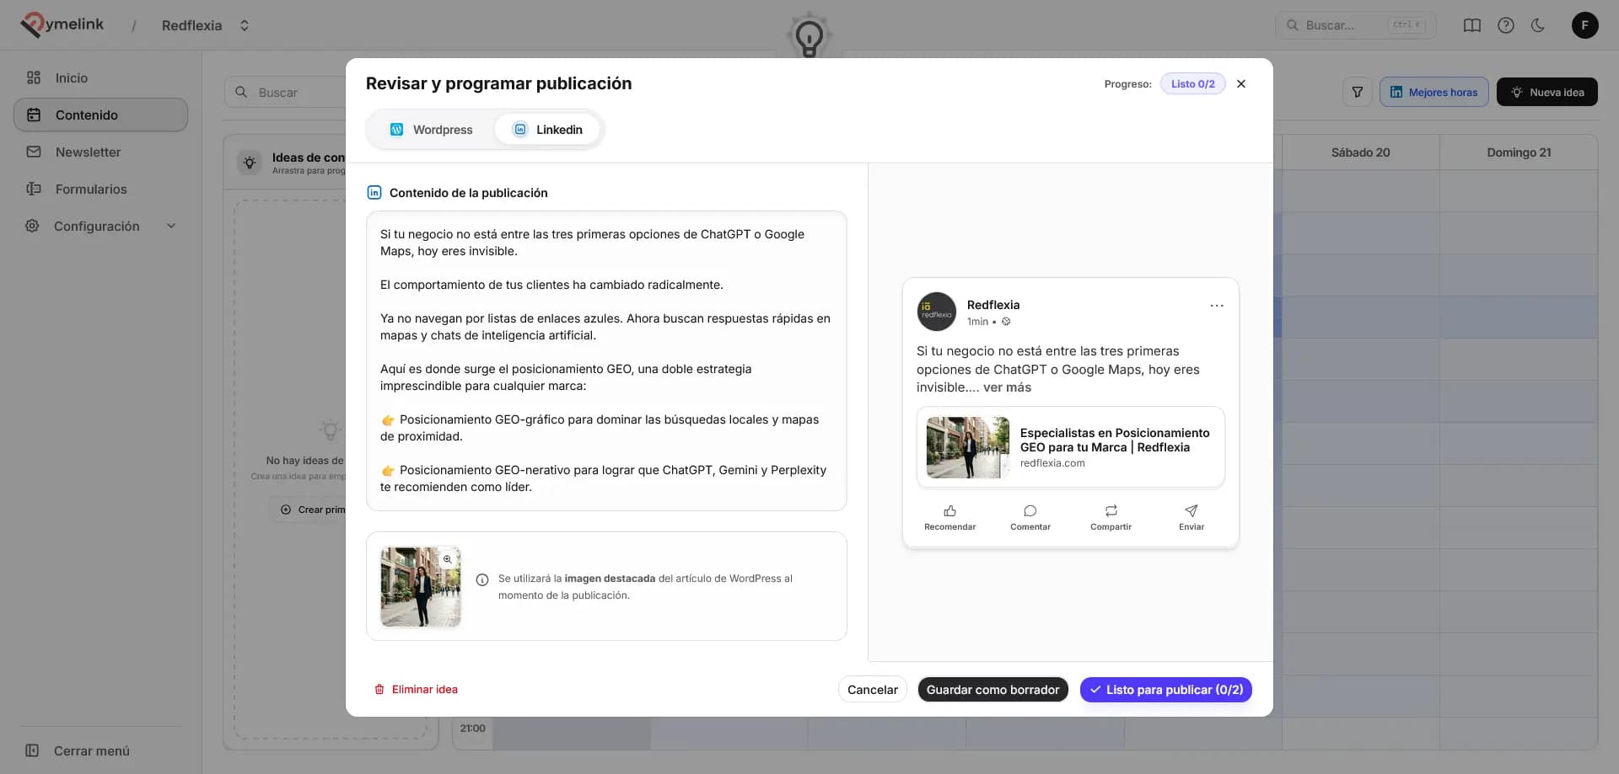The image size is (1619, 774).
Task: Click the Nueva idea button
Action: pos(1546,92)
